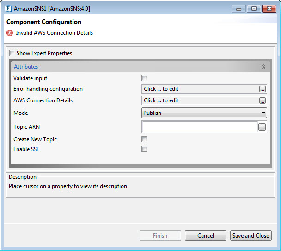Click Save and Close button
The width and height of the screenshot is (281, 251).
(250, 235)
